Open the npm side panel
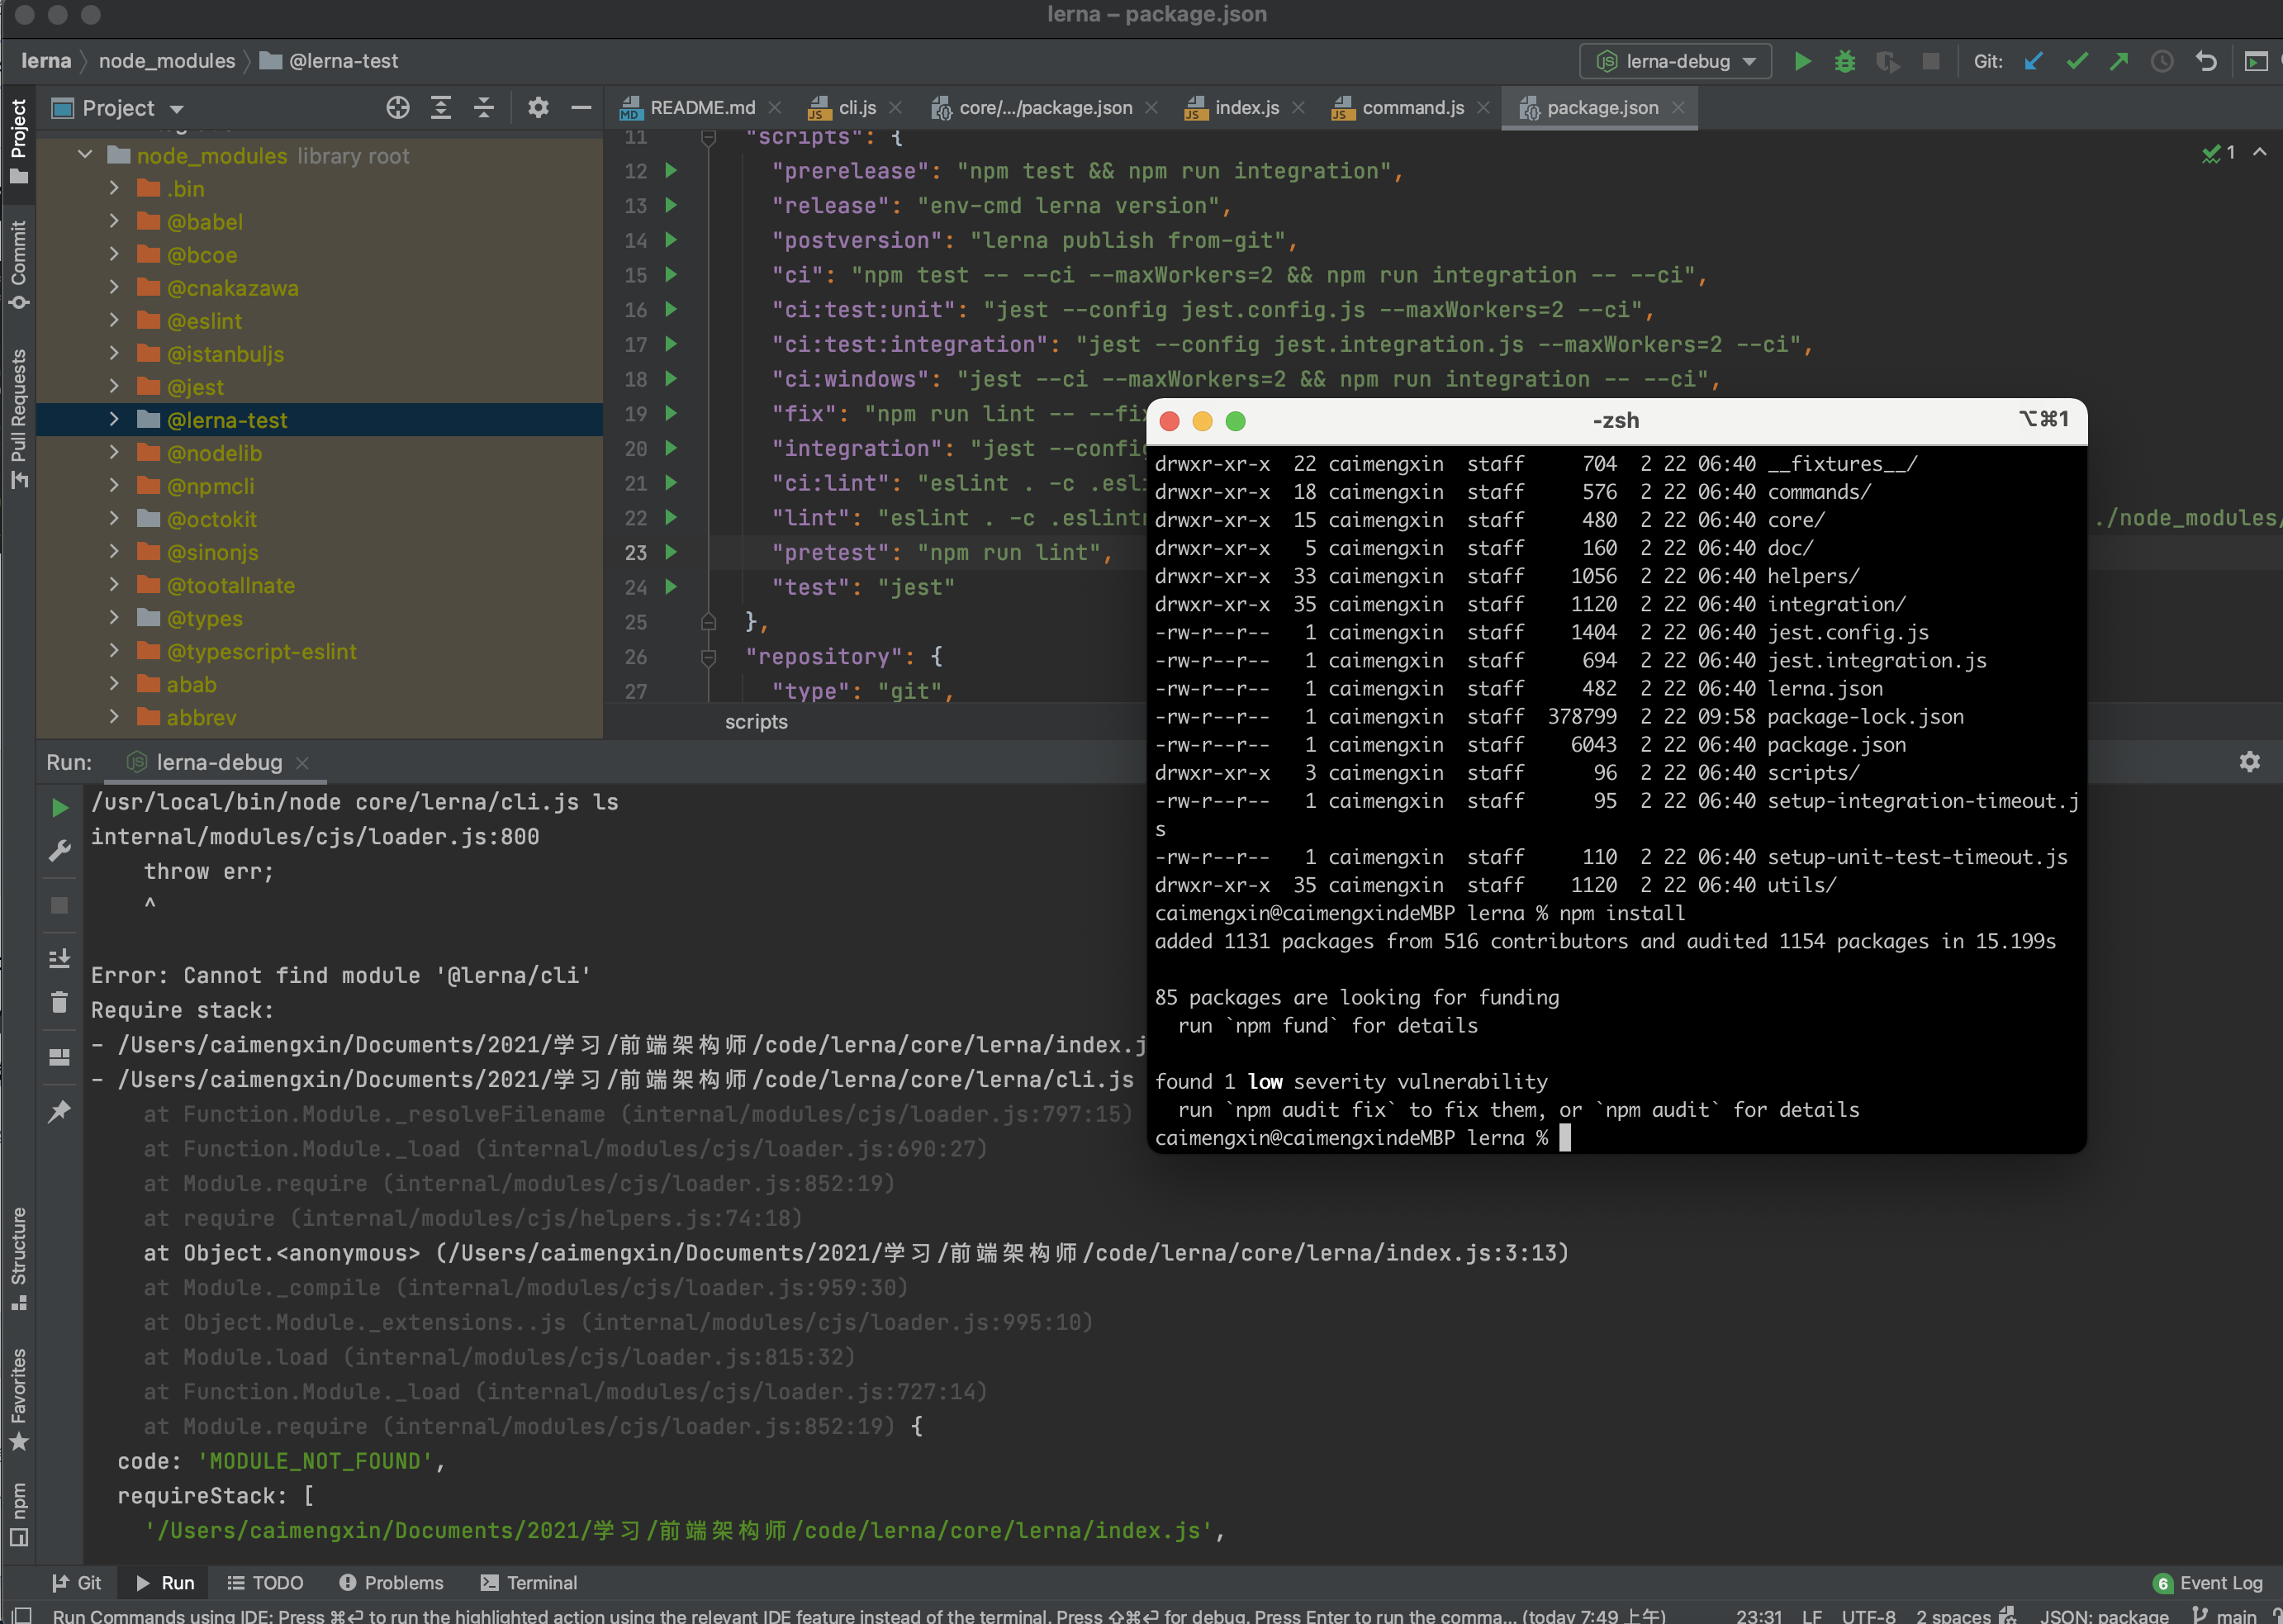Image resolution: width=2283 pixels, height=1624 pixels. point(18,1514)
